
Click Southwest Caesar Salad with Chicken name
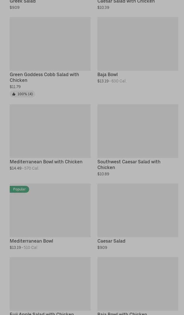(x=129, y=164)
